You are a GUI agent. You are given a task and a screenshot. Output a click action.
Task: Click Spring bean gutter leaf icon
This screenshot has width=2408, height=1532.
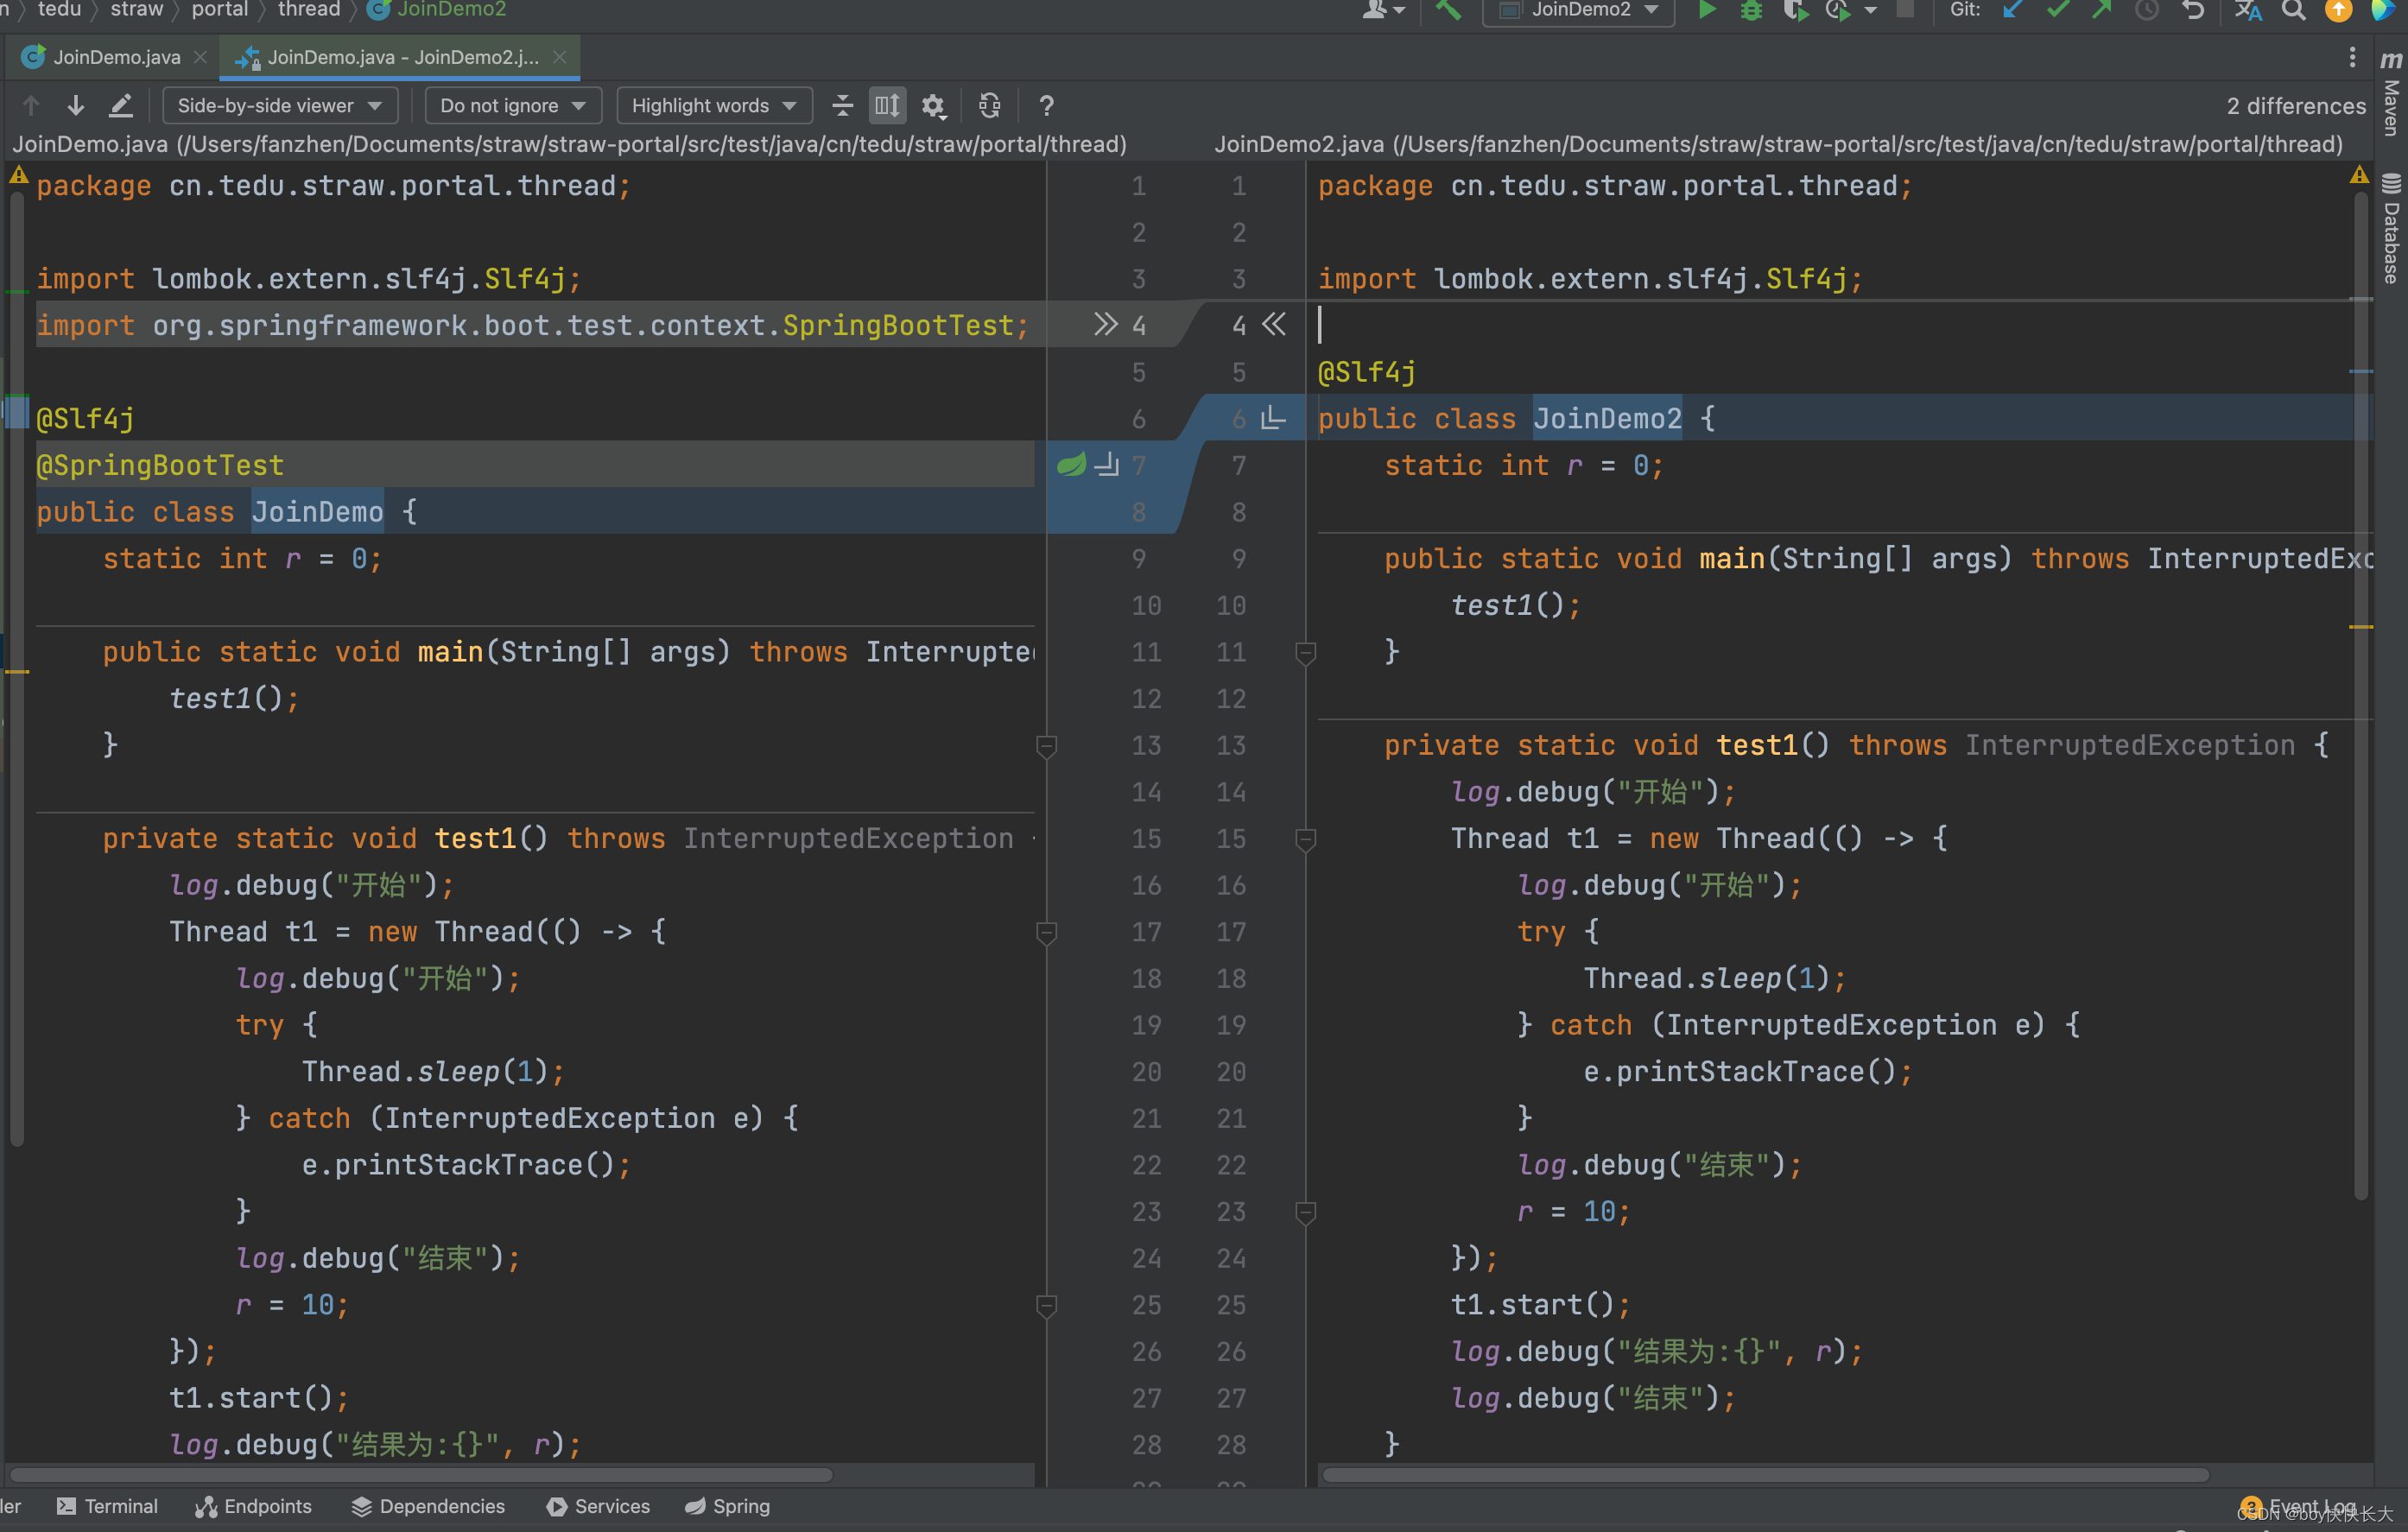pyautogui.click(x=1071, y=465)
